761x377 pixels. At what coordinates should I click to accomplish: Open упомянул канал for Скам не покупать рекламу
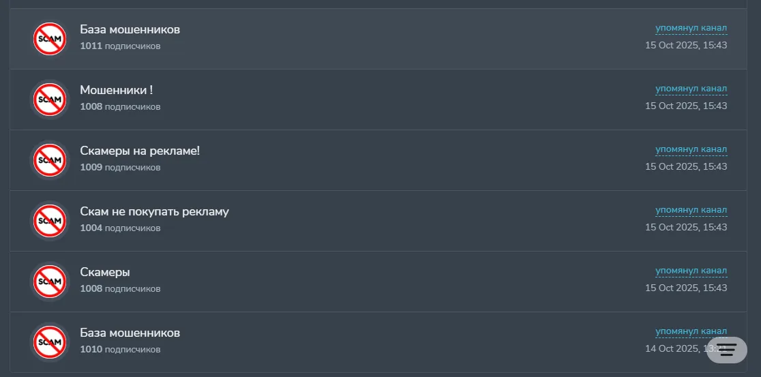point(691,210)
